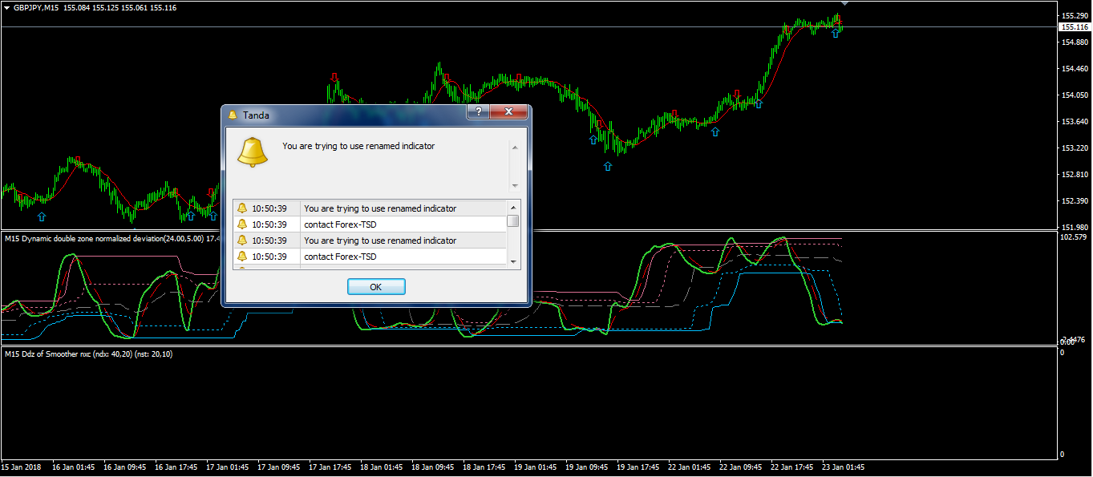
Task: Click the blue up arrow beneath the lowest candle
Action: (x=607, y=167)
